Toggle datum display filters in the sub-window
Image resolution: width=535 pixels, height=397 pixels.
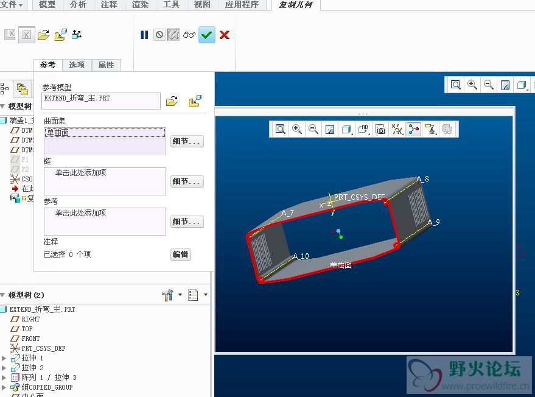click(397, 129)
